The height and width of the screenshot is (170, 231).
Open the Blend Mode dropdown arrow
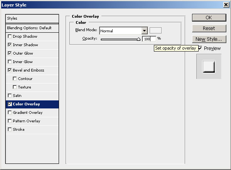coord(145,31)
